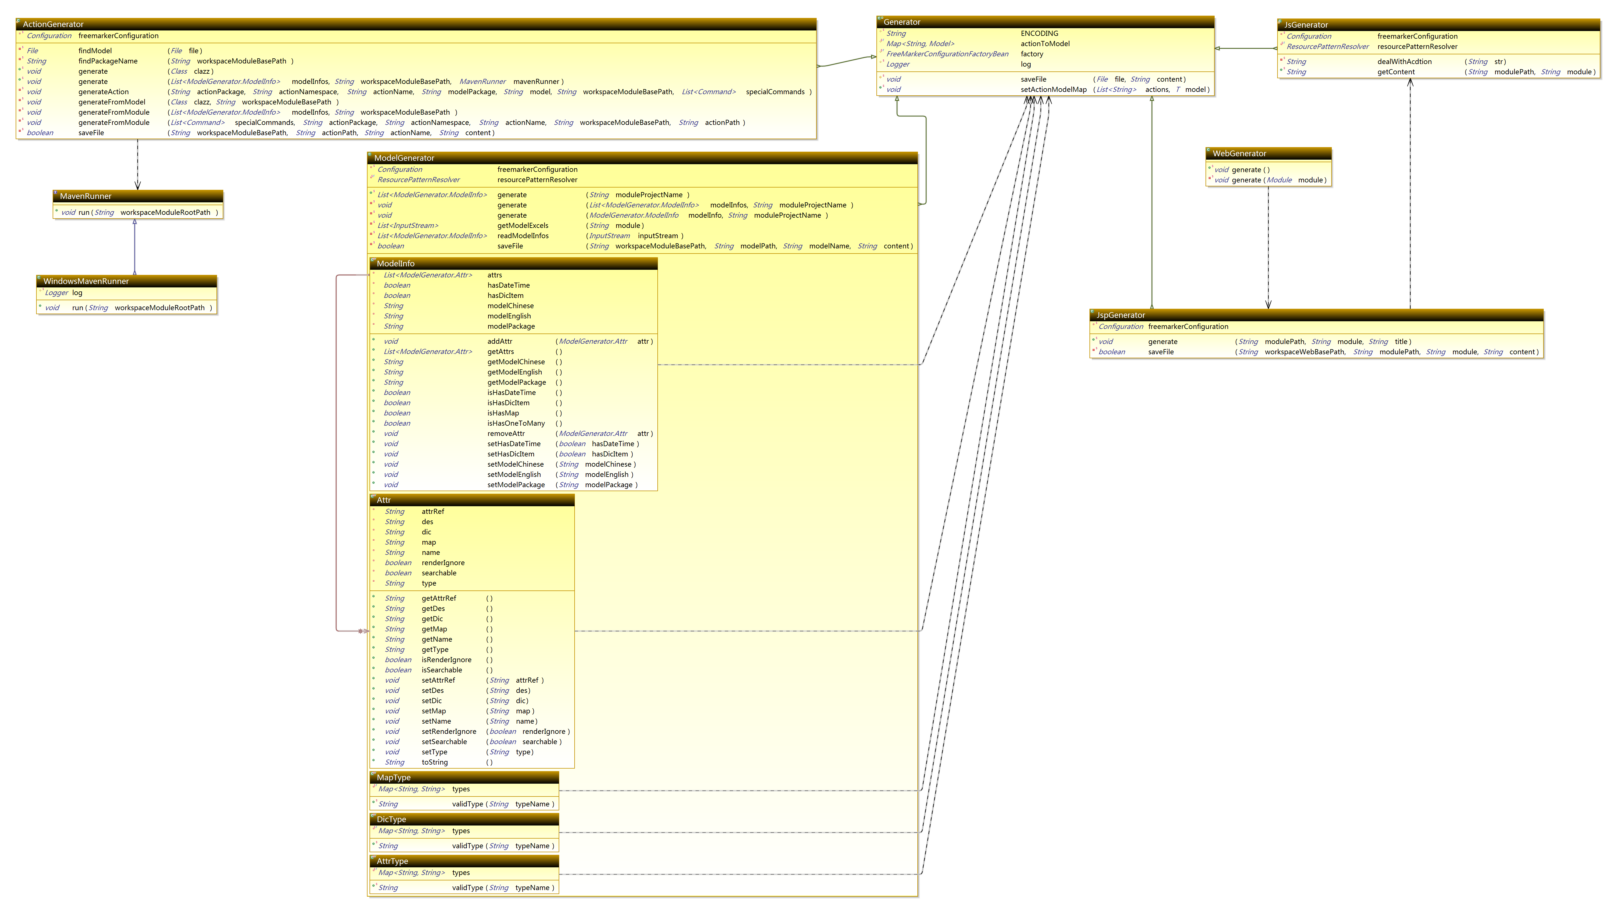Screen dimensions: 1616x912
Task: Select the ActionGenerator class title bar
Action: 416,24
